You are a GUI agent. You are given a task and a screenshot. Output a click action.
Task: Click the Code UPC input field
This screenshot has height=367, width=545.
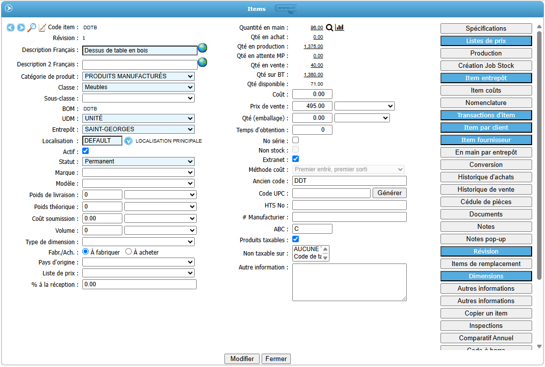click(x=331, y=193)
